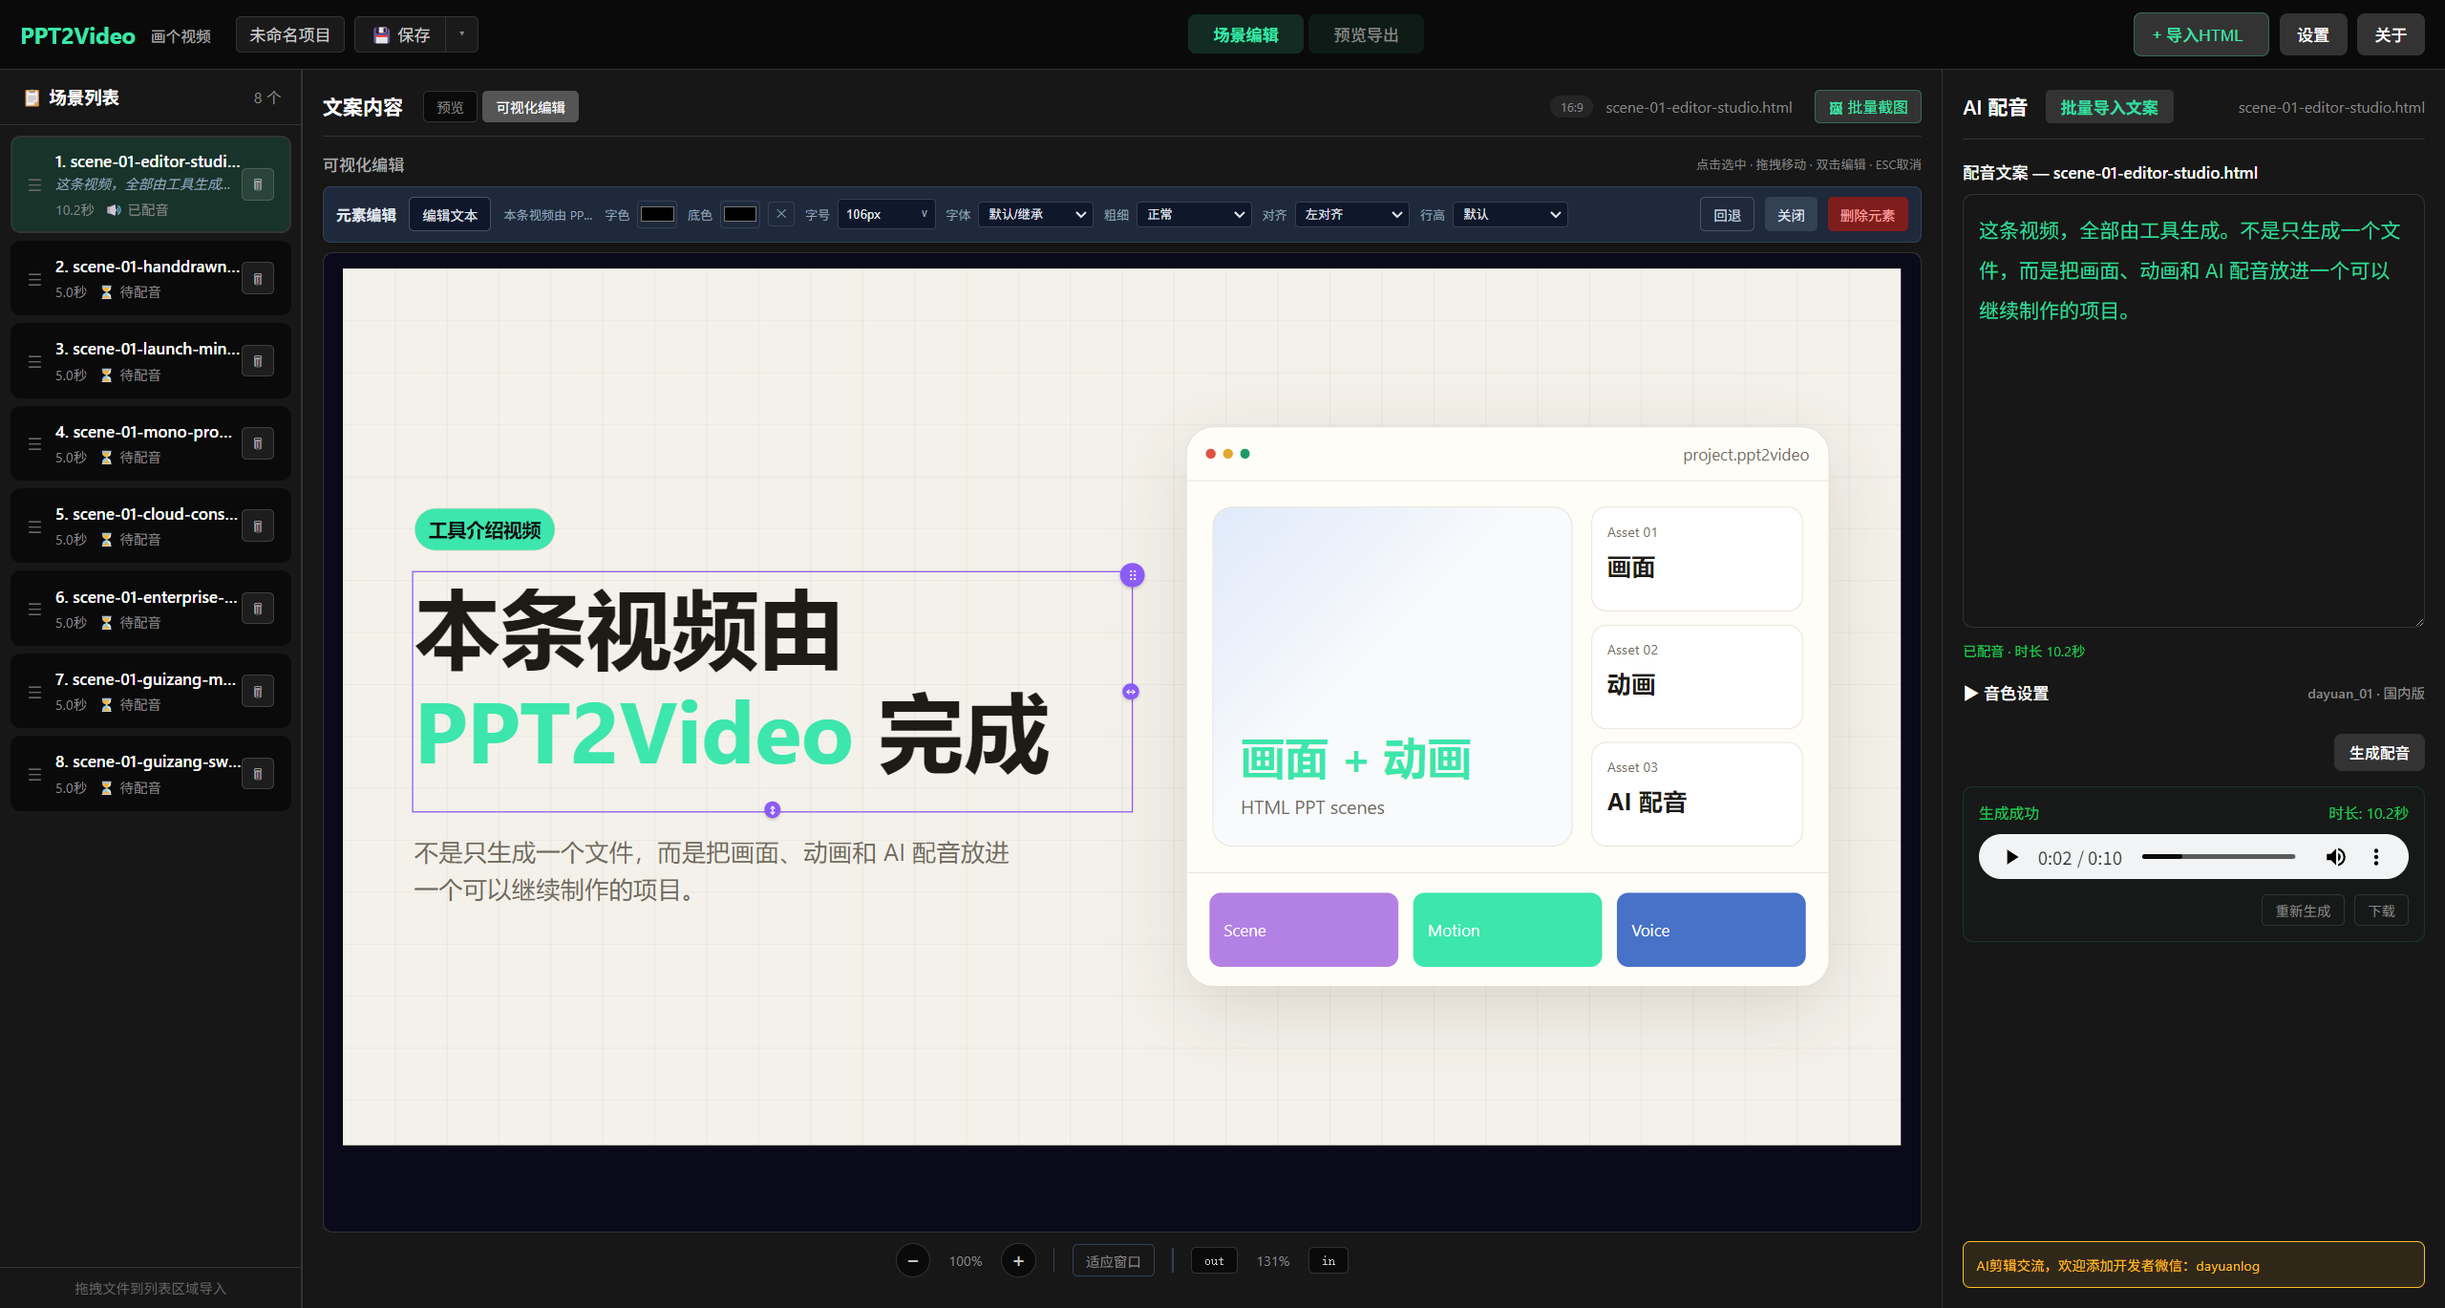Open audio player more options menu
The width and height of the screenshot is (2445, 1308).
click(2376, 857)
